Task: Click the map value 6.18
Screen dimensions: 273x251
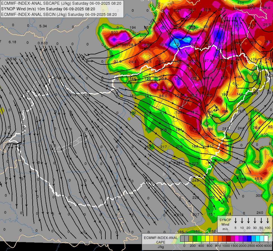Action: 12,42
